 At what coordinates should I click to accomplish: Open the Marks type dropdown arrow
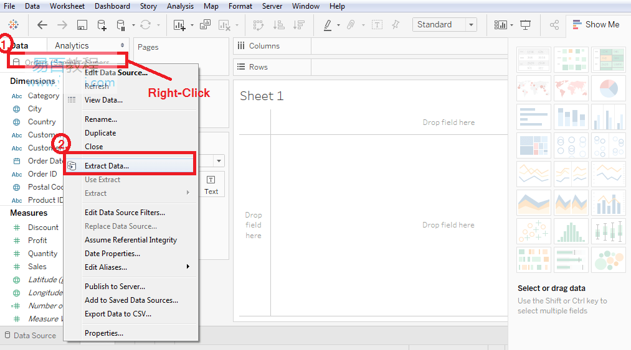(x=219, y=161)
